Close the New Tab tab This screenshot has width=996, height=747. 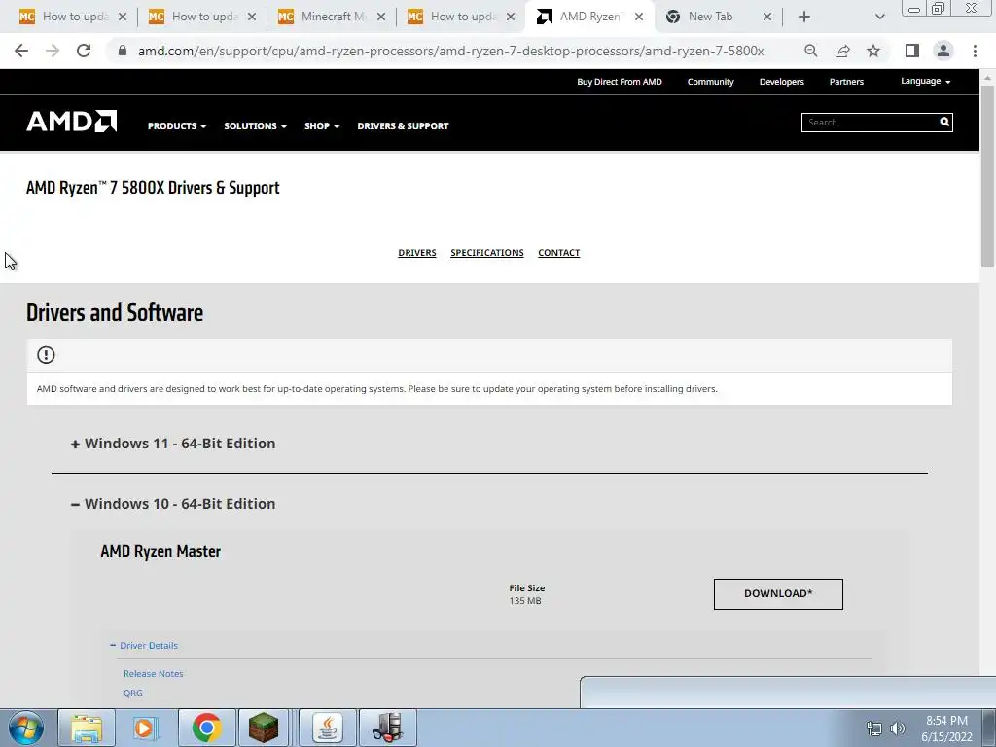point(767,18)
